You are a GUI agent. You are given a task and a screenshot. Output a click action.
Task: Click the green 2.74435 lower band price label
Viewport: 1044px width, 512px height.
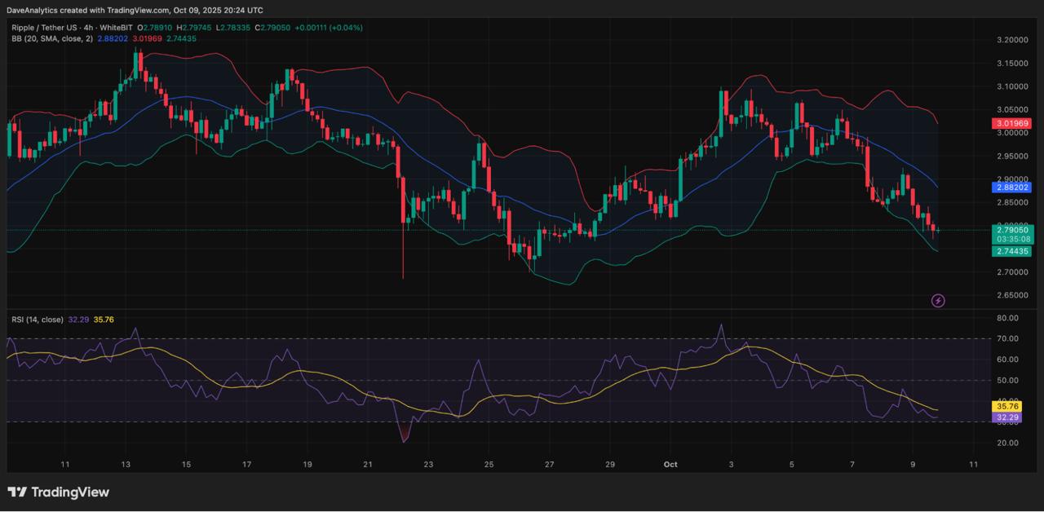pos(1011,252)
